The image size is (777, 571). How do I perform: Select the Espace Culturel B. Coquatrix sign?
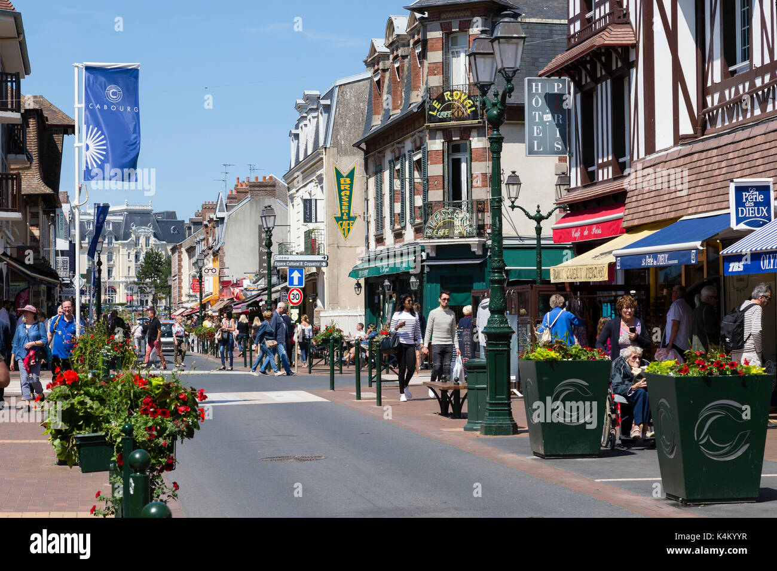[x=301, y=264]
